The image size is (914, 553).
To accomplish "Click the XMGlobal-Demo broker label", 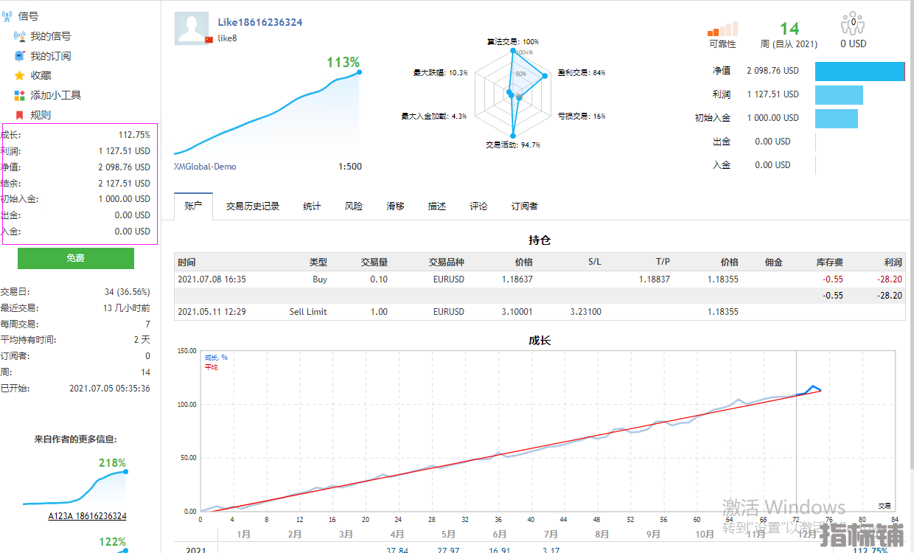I will pyautogui.click(x=206, y=167).
